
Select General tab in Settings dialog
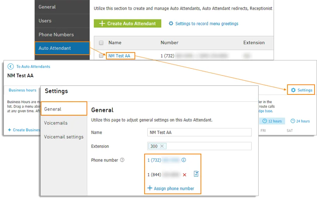[64, 109]
